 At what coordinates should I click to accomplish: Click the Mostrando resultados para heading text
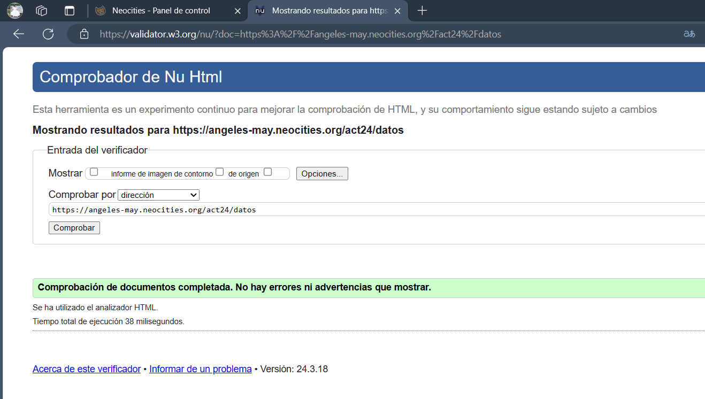click(x=218, y=130)
